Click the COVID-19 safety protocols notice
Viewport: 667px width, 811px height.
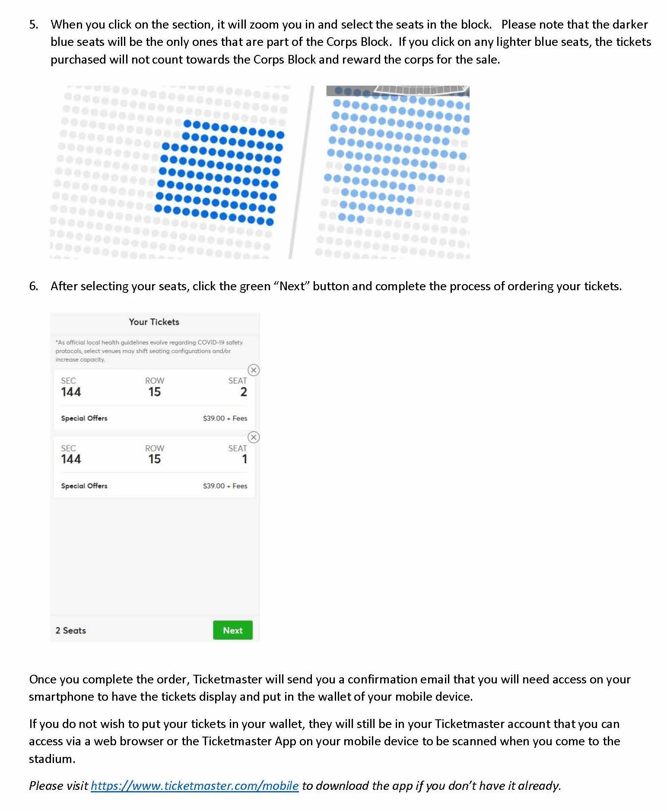pos(149,351)
